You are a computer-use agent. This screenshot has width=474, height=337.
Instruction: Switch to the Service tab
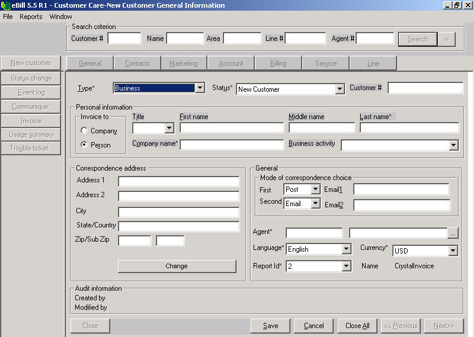pos(326,63)
